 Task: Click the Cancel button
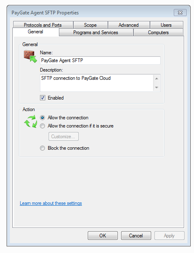point(136,236)
